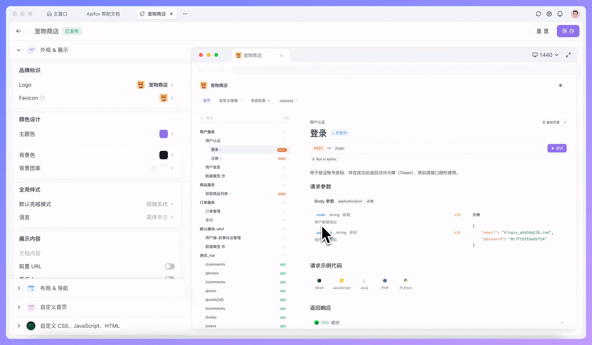Click the dark mode sun icon in preview
Screen dimensions: 592x345
(x=560, y=86)
